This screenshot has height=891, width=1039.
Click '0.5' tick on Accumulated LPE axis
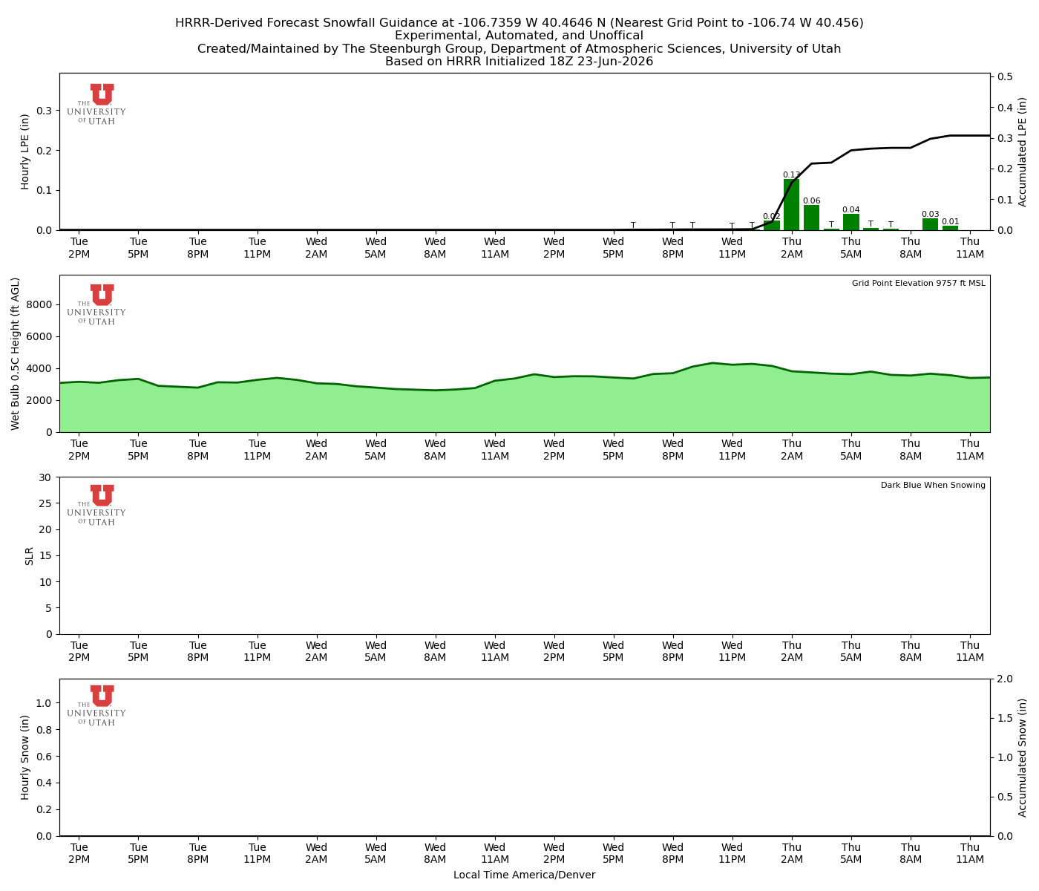coord(1006,76)
